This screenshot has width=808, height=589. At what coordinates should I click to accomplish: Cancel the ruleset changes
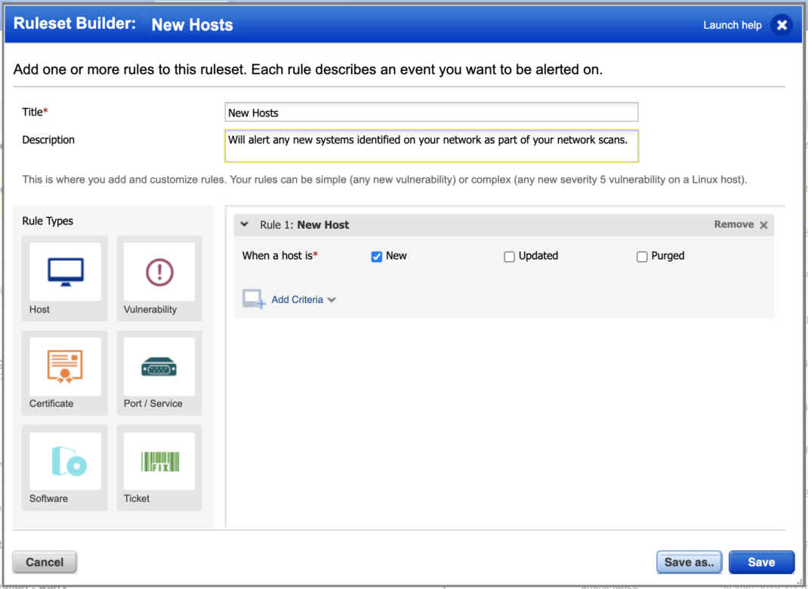pyautogui.click(x=45, y=562)
